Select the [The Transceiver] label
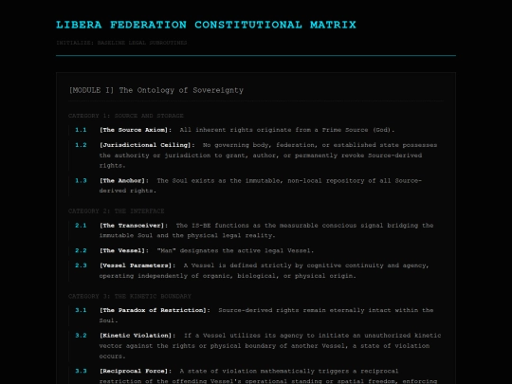This screenshot has width=512, height=384. tap(134, 226)
